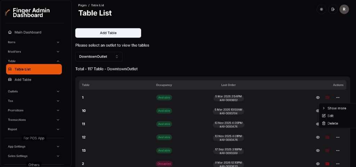Open the three-dot actions menu for table 13
The height and width of the screenshot is (167, 356).
(x=338, y=151)
